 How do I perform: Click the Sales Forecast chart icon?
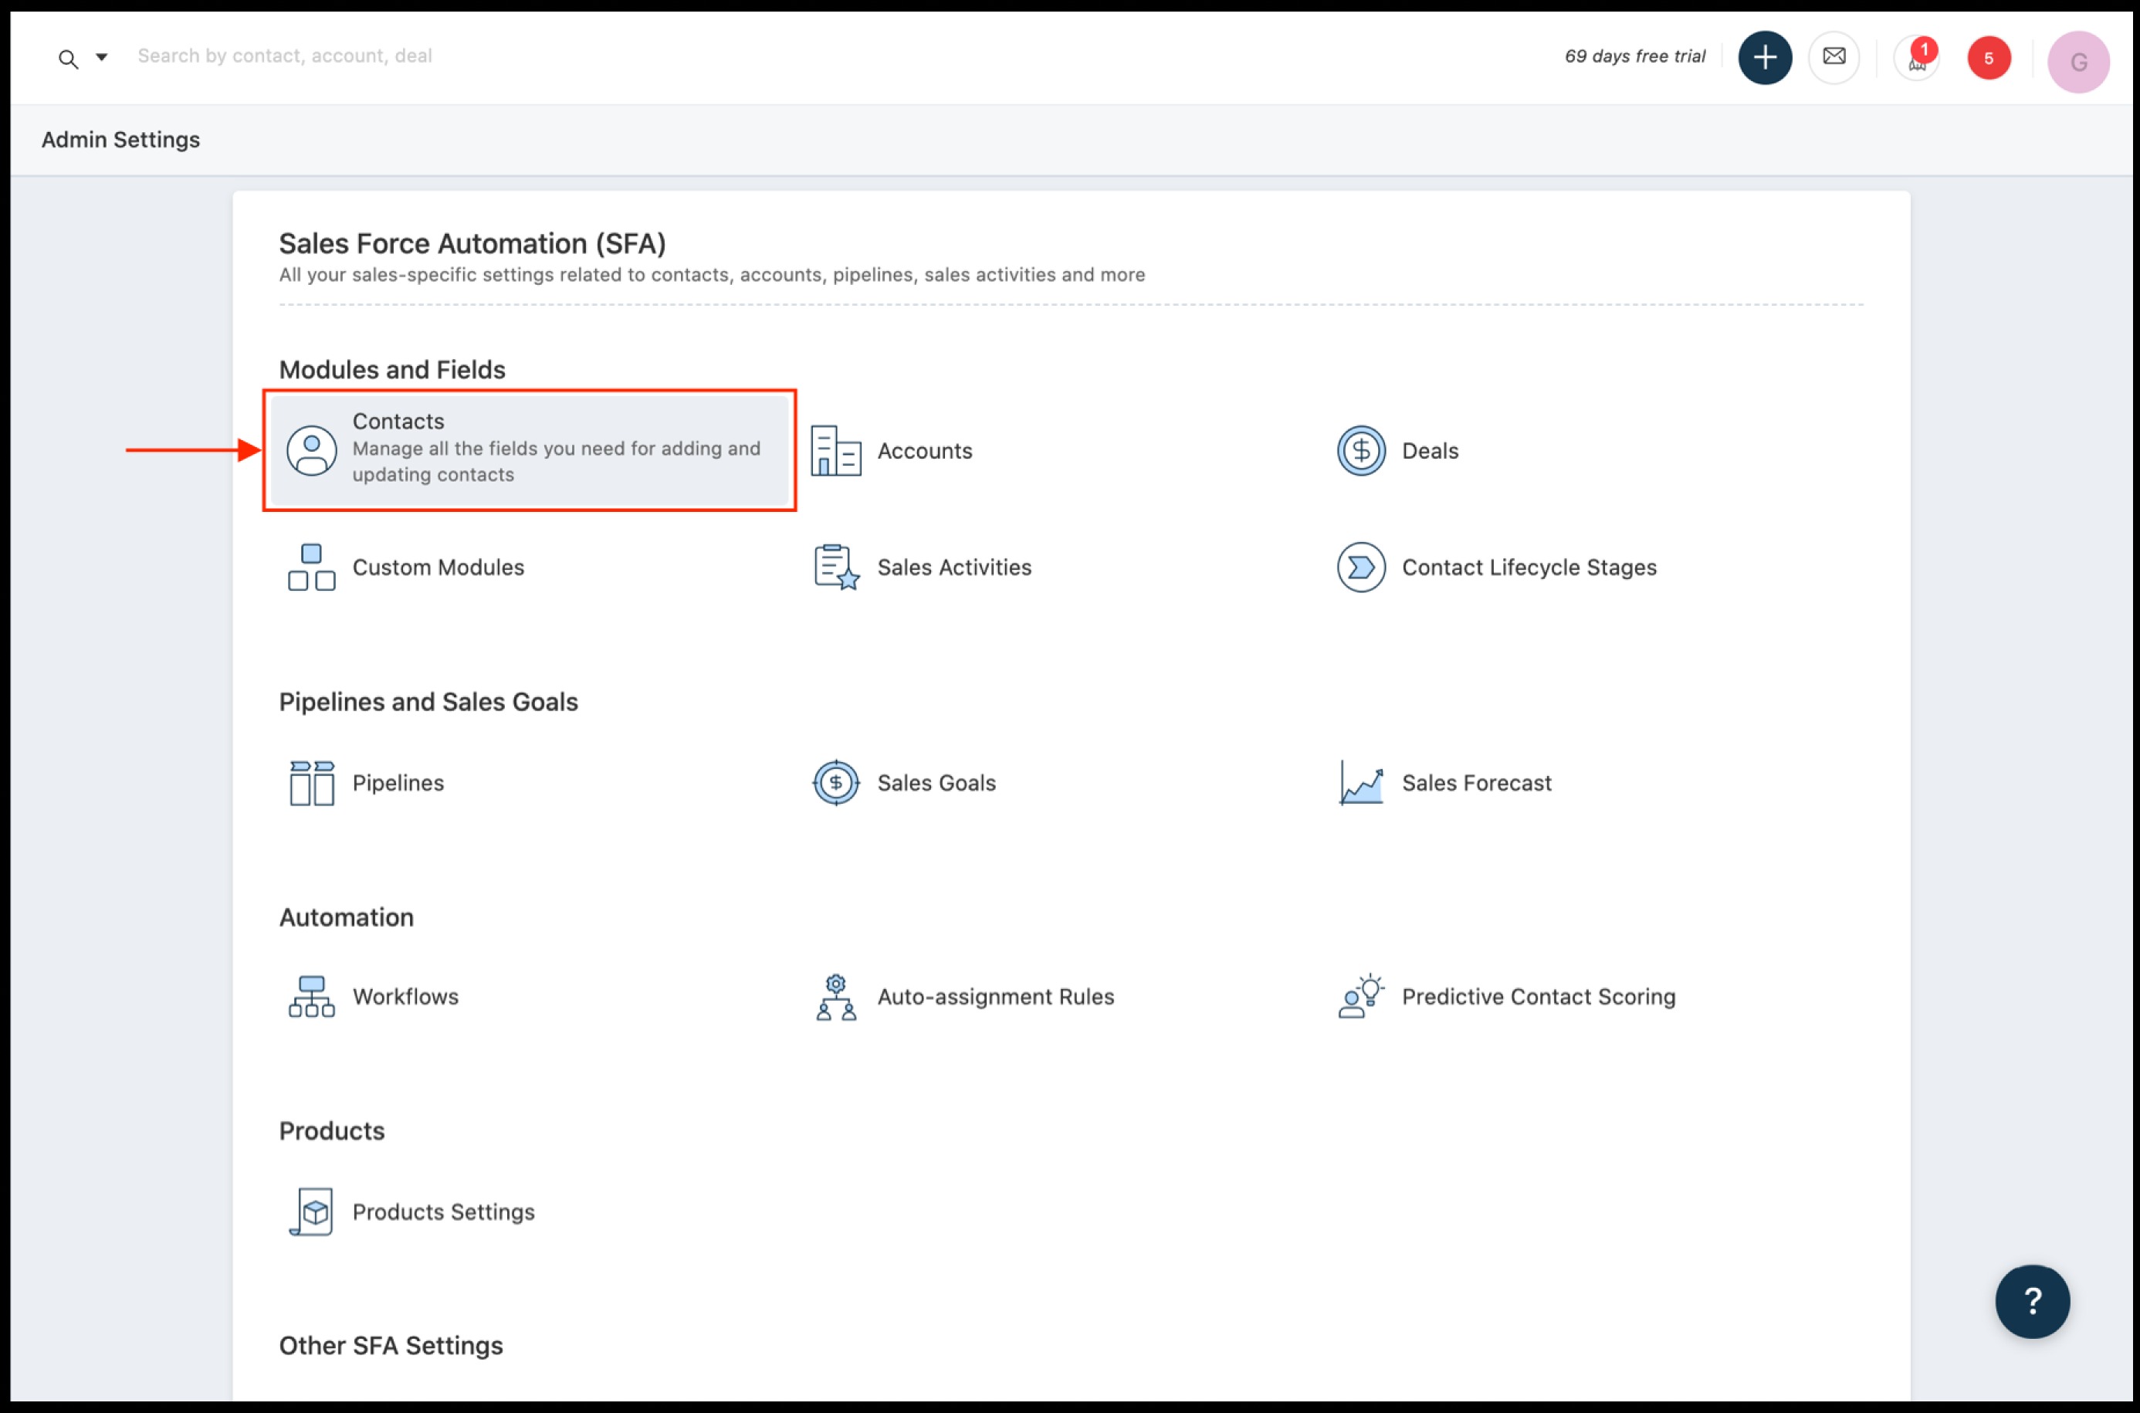point(1360,782)
